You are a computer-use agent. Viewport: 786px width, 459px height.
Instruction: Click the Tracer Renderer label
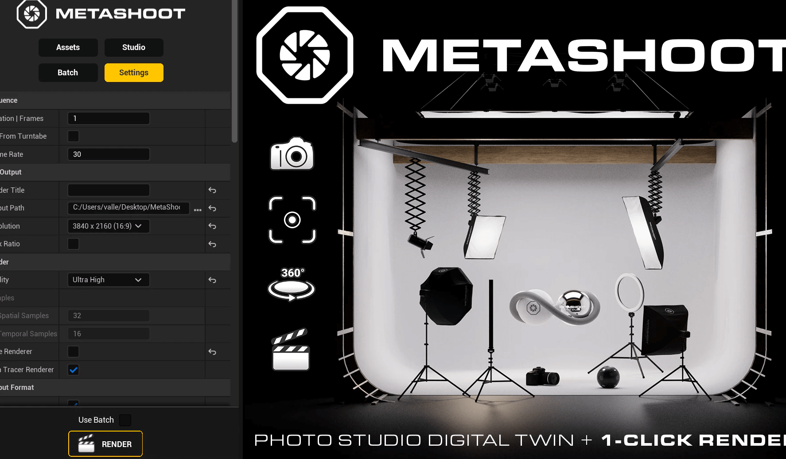pos(27,370)
